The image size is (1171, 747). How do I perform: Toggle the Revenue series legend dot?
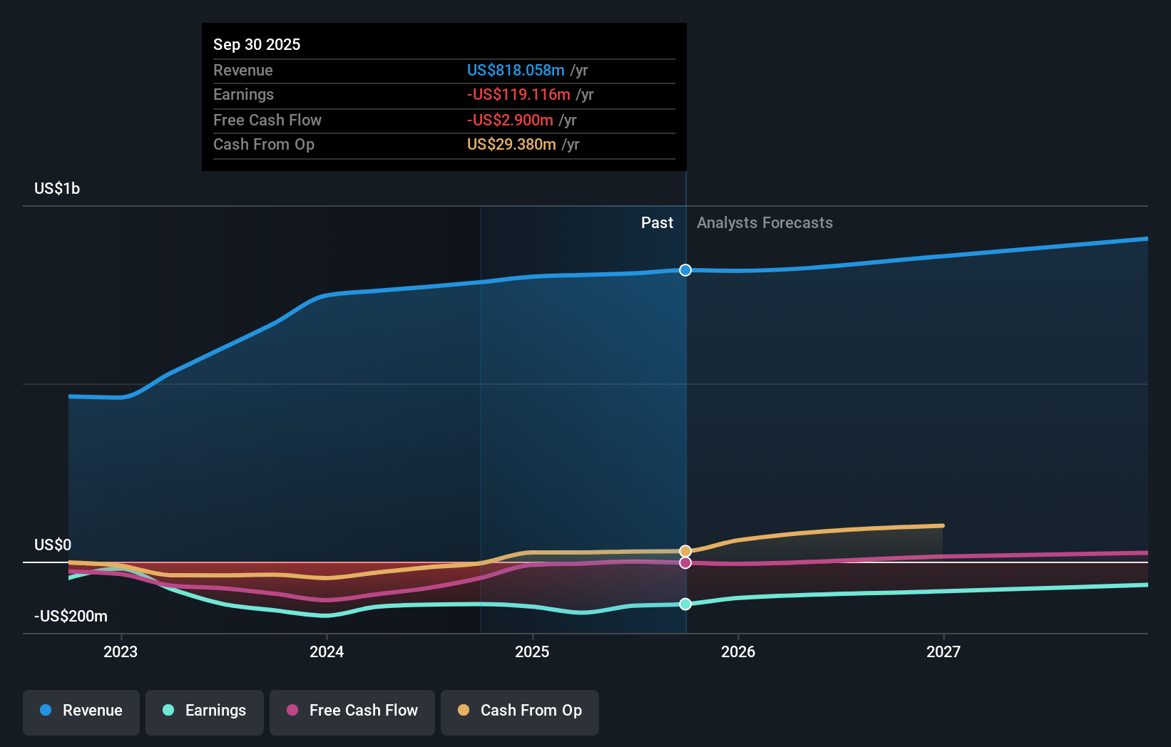click(x=45, y=711)
